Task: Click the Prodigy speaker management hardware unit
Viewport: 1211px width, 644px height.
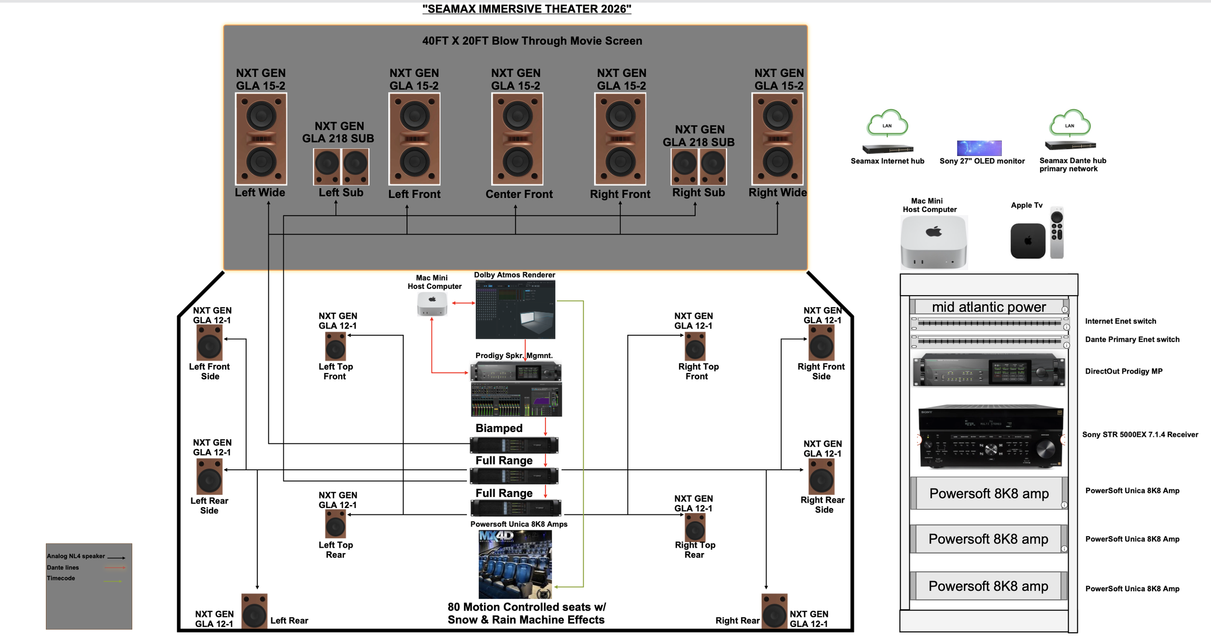Action: click(516, 372)
